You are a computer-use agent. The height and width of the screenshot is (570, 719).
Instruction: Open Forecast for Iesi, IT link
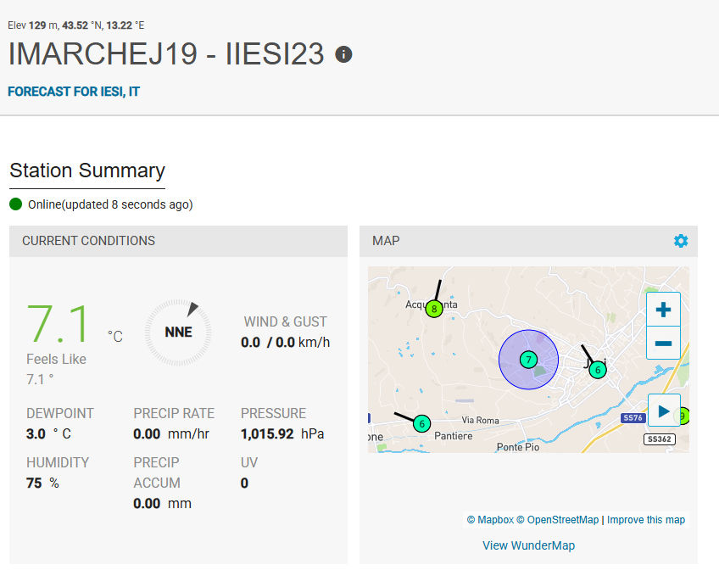click(x=74, y=92)
